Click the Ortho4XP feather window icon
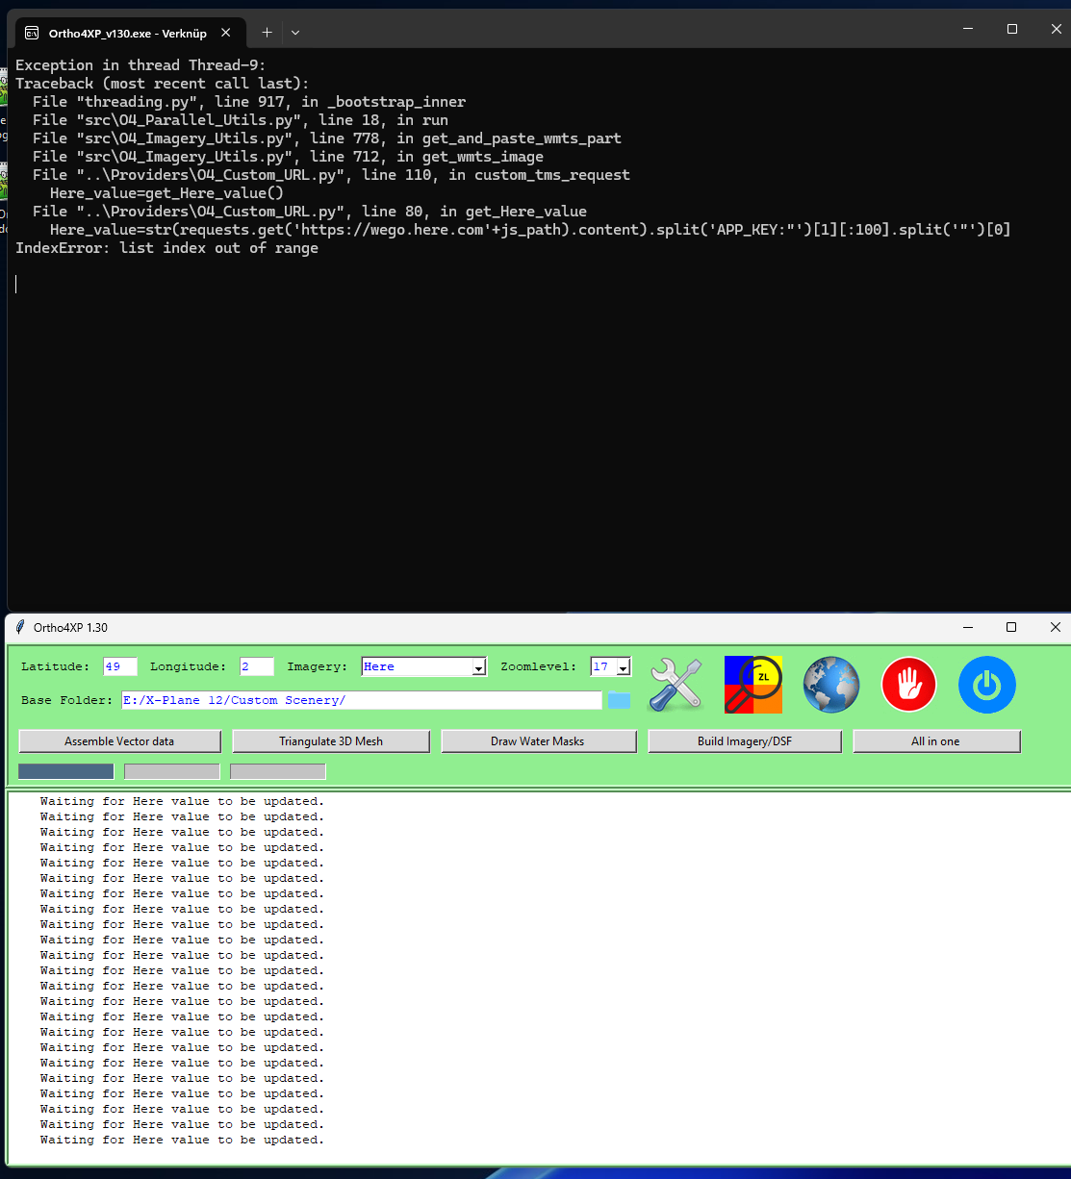 (20, 627)
